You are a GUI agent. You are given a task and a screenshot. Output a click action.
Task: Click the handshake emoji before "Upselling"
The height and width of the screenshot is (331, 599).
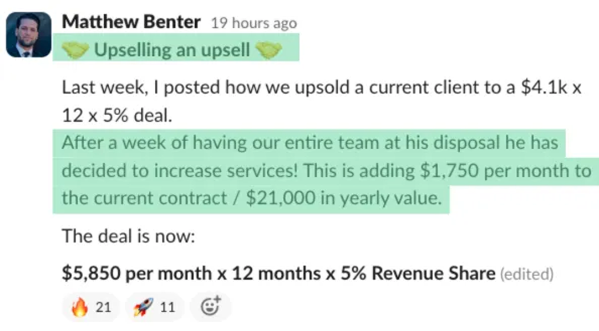[x=74, y=50]
